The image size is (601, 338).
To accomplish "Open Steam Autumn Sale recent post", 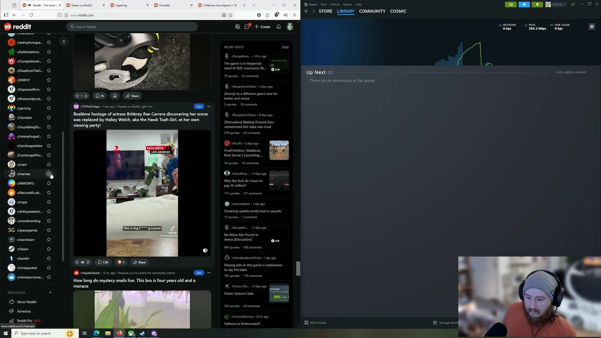I will [x=239, y=293].
